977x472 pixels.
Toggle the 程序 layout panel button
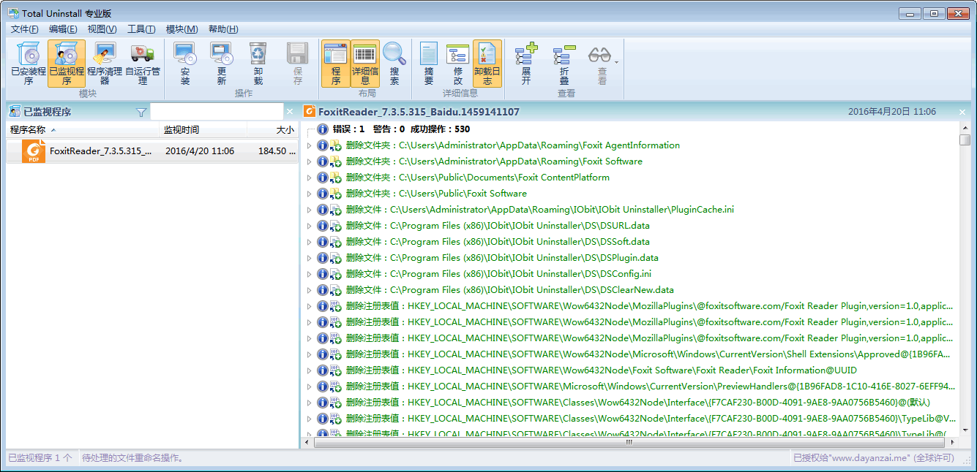(x=336, y=64)
